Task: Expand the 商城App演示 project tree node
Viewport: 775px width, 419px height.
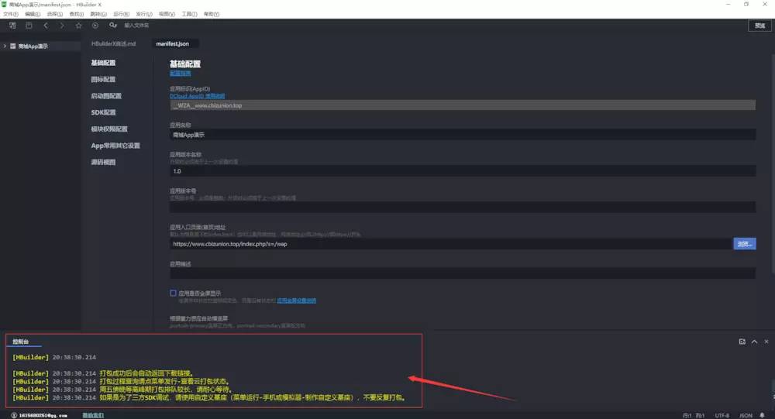Action: click(x=5, y=46)
